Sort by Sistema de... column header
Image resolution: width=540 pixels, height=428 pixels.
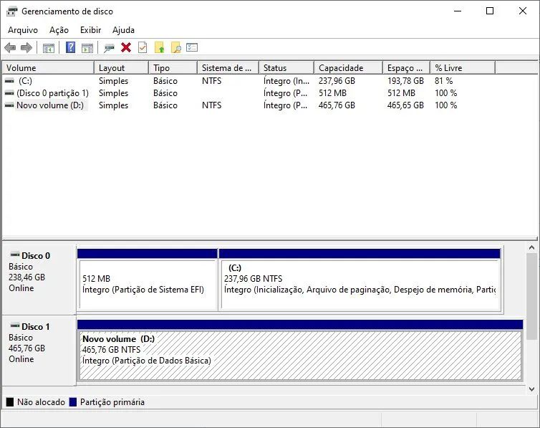[x=228, y=68]
